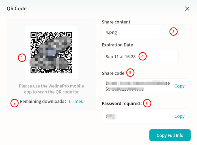197x145 pixels.
Task: Close the QR Code dialog
Action: [x=187, y=8]
